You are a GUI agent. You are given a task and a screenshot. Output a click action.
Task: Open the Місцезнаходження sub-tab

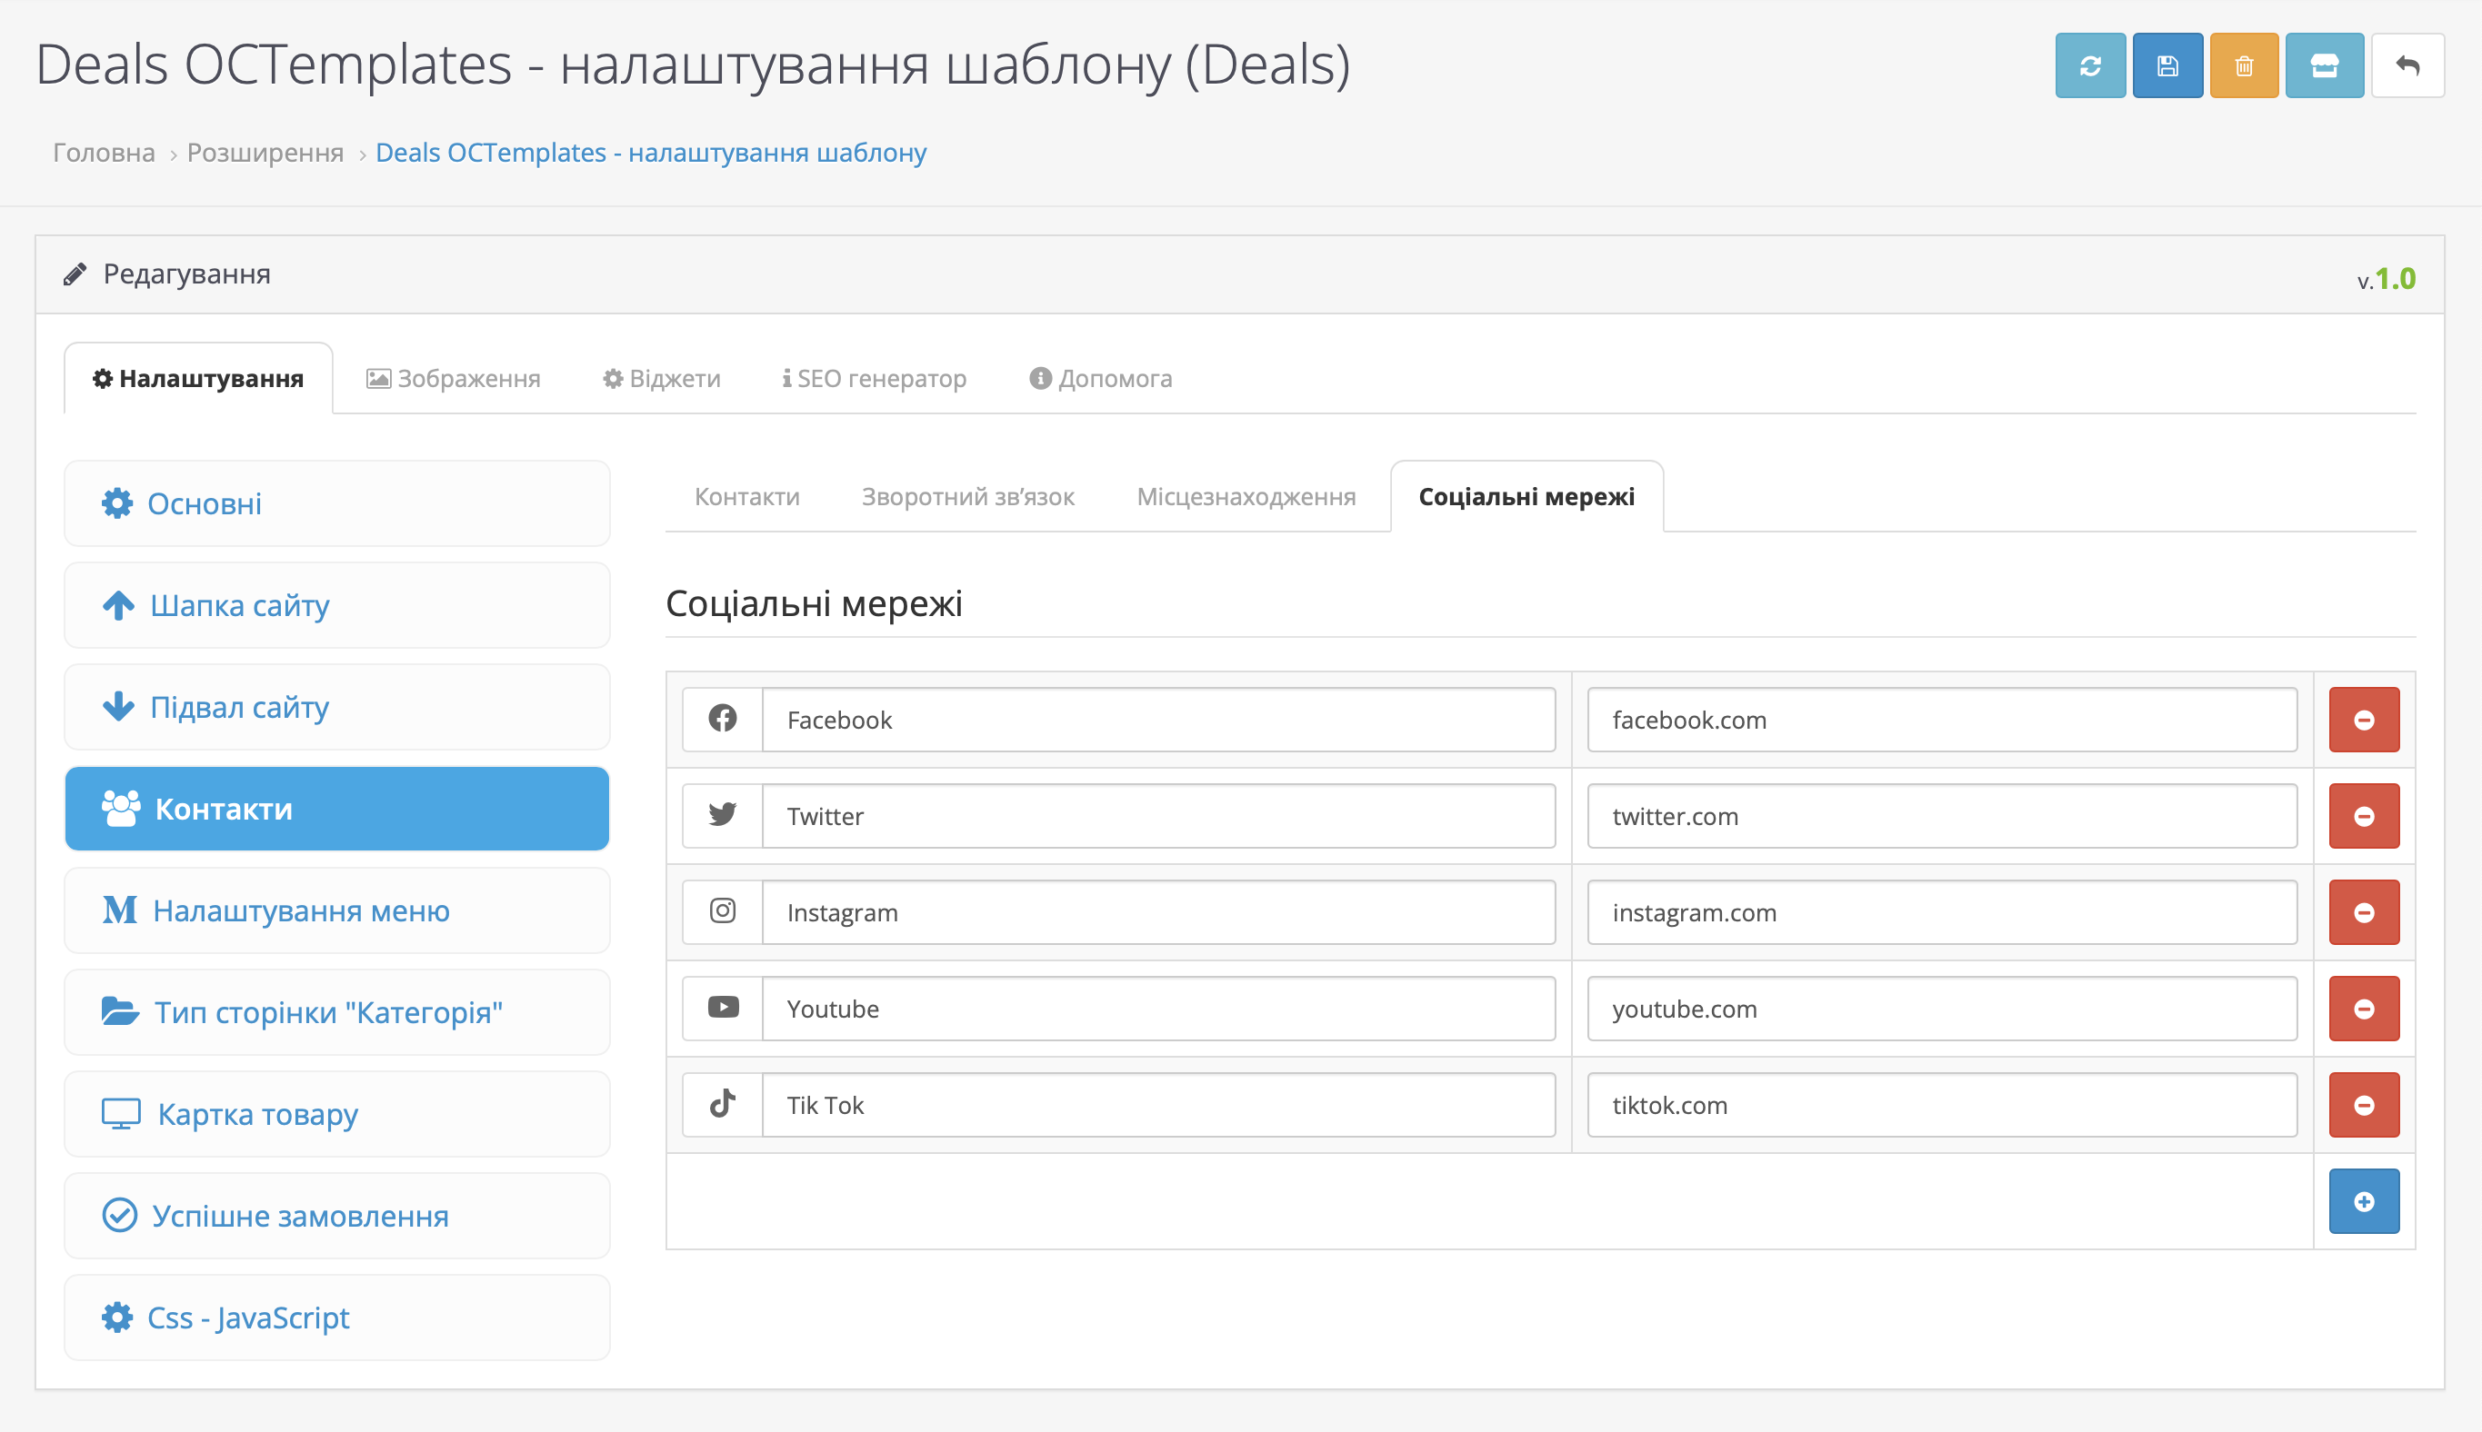pyautogui.click(x=1246, y=497)
